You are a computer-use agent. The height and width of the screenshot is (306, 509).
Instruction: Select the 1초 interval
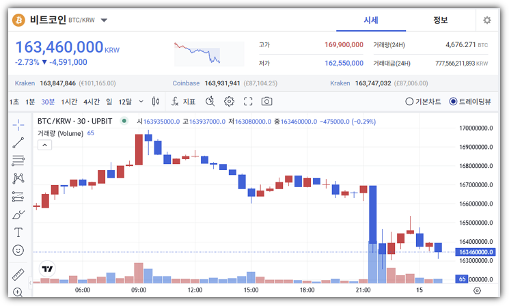tap(14, 102)
